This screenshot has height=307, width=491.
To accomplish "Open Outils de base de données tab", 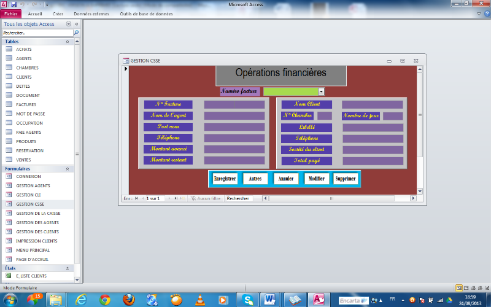I will [146, 14].
